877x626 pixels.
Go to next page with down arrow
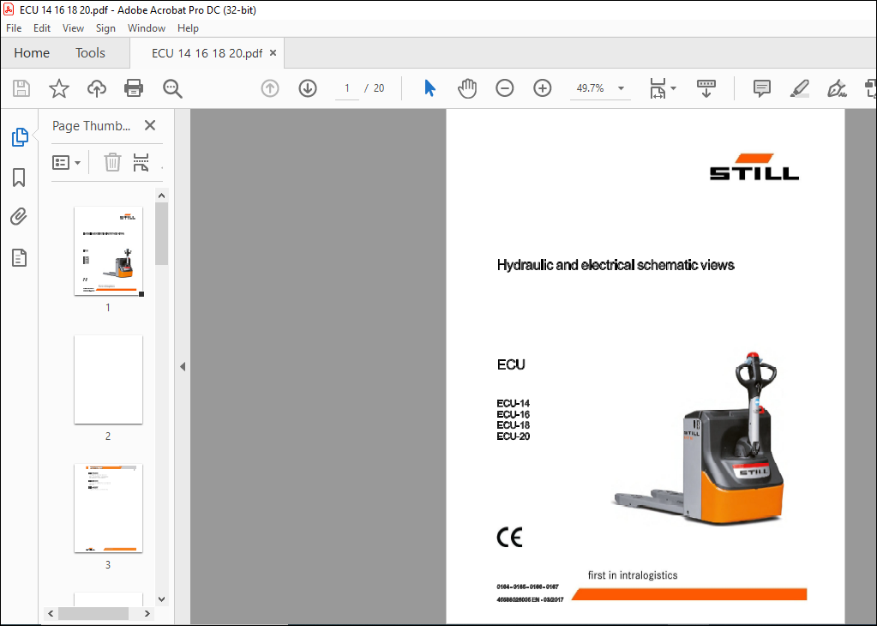click(x=308, y=88)
